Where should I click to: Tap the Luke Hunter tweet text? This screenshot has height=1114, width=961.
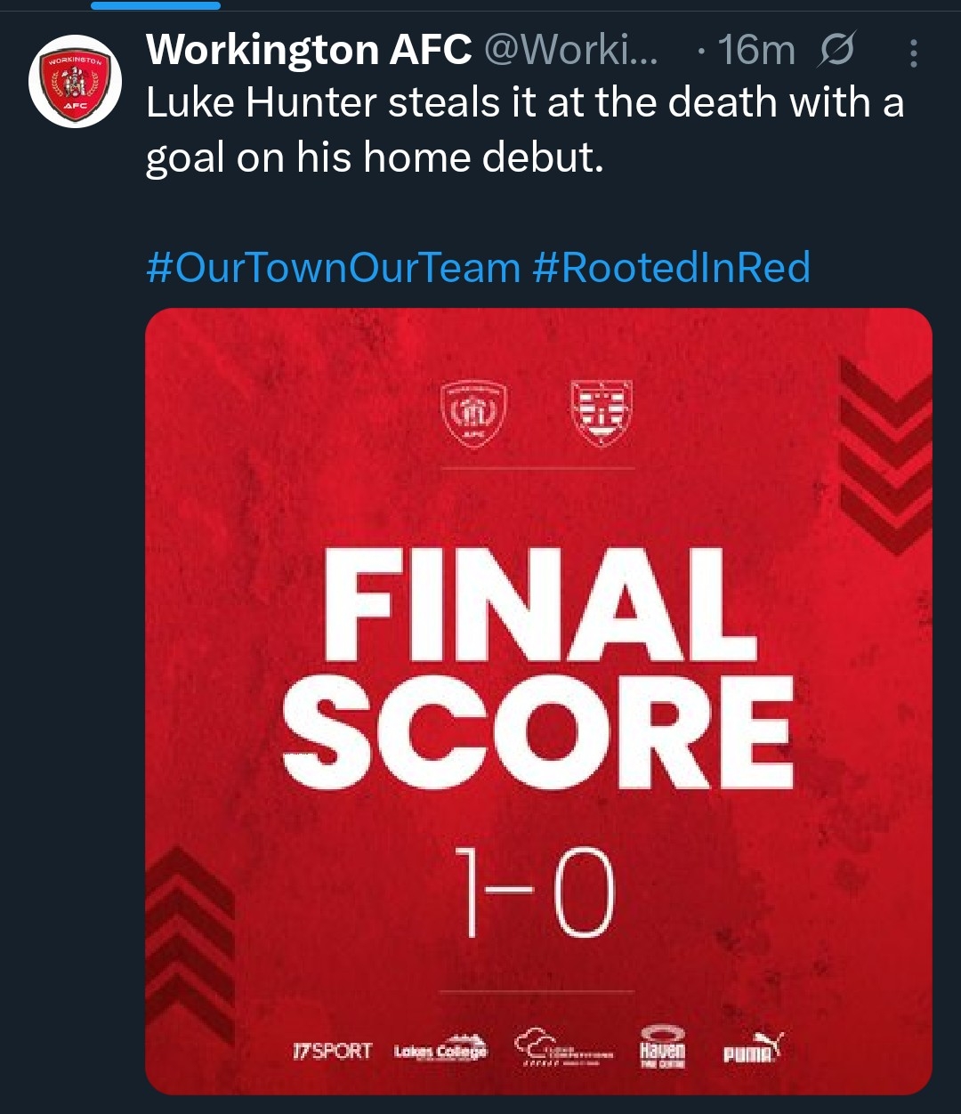pos(525,130)
